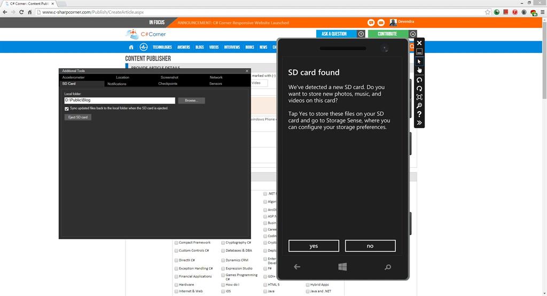Tap the phone Windows start button

342,267
